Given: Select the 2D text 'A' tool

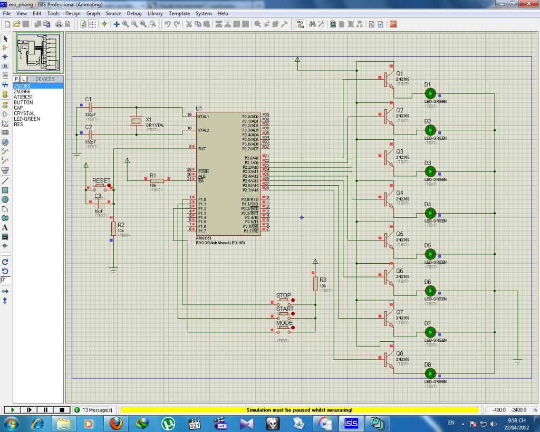Looking at the screenshot, I should point(5,227).
